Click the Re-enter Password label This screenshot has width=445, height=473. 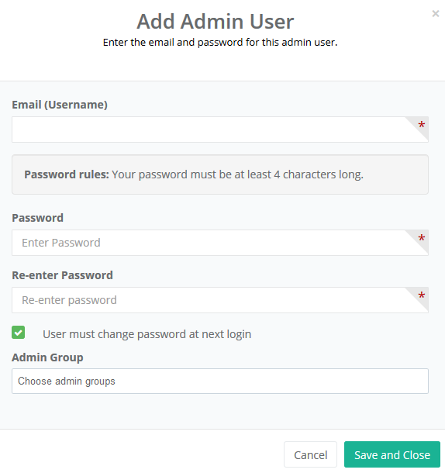[63, 275]
